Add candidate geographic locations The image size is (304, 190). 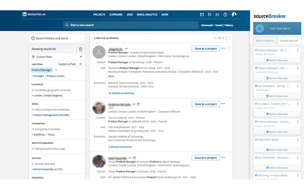pyautogui.click(x=51, y=90)
